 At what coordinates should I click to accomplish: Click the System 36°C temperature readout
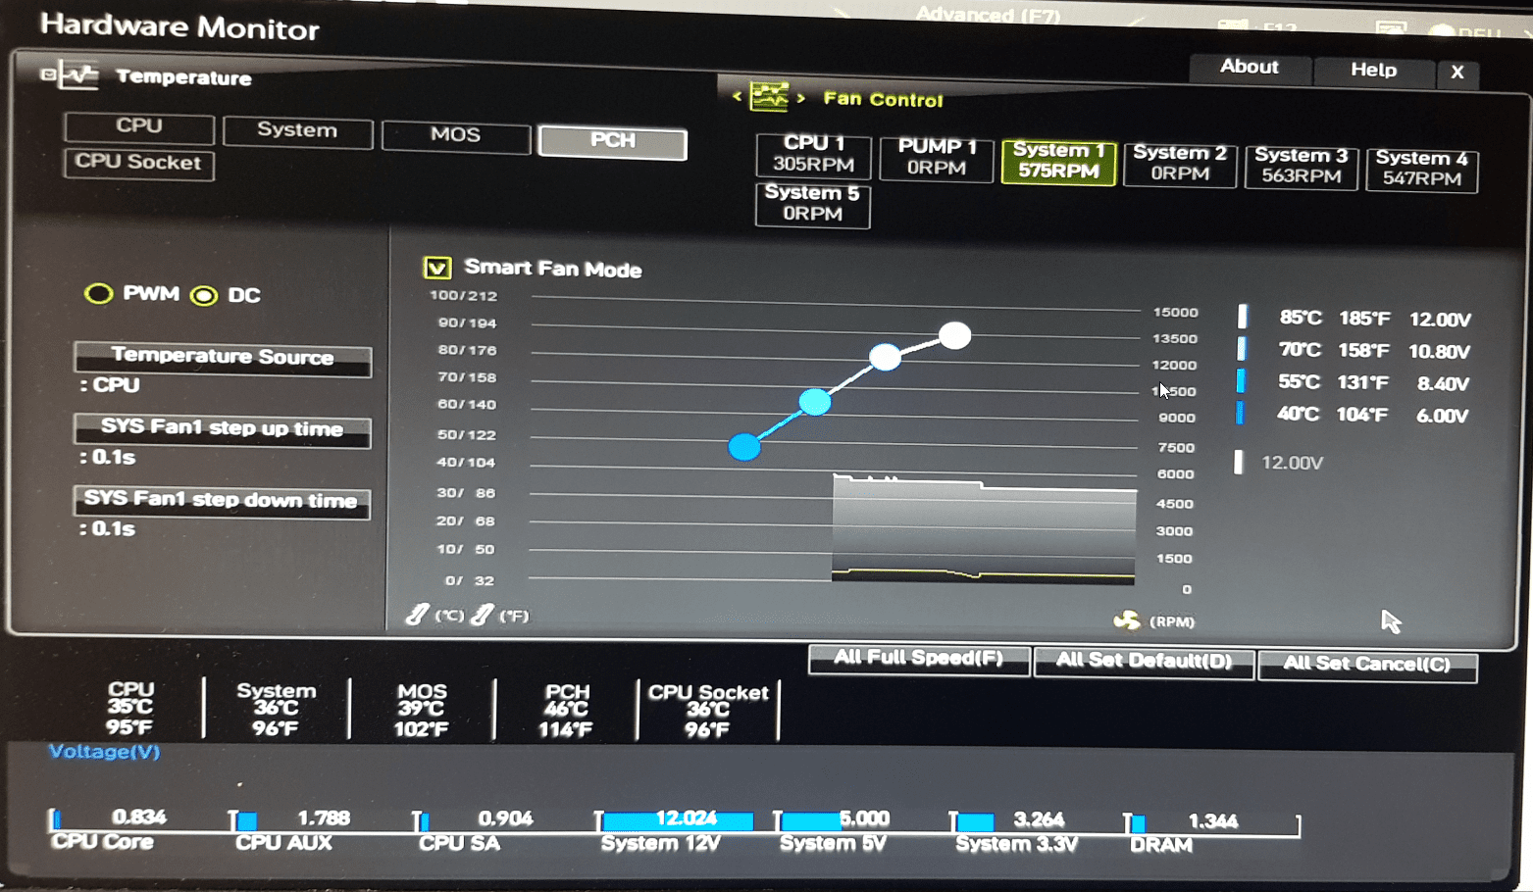pos(276,709)
